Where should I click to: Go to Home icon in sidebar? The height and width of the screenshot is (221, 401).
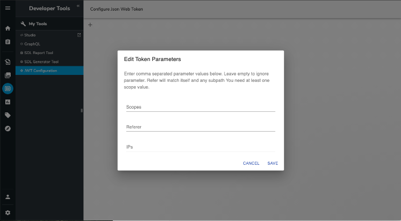7,28
